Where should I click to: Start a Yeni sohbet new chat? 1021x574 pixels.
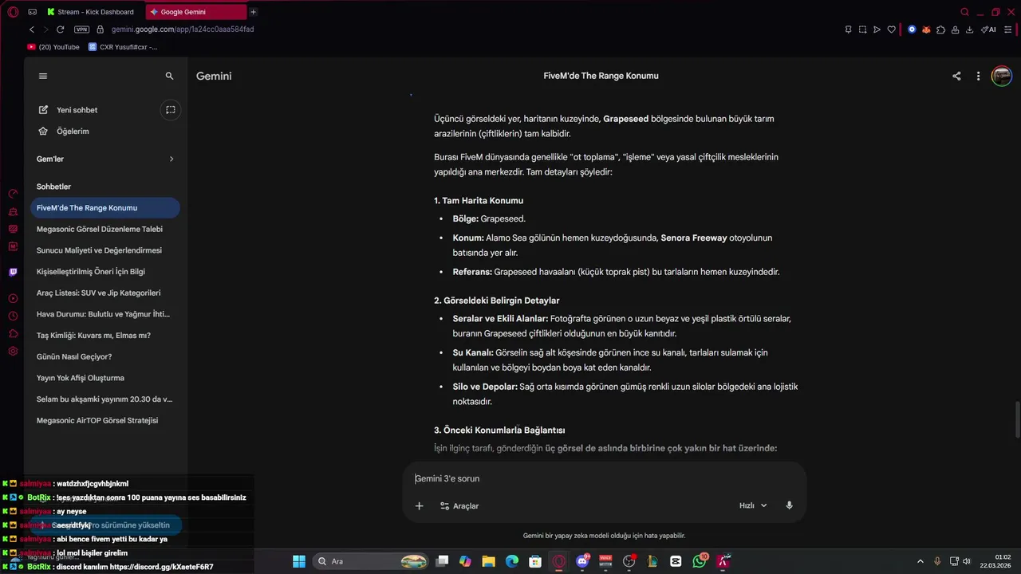point(69,110)
